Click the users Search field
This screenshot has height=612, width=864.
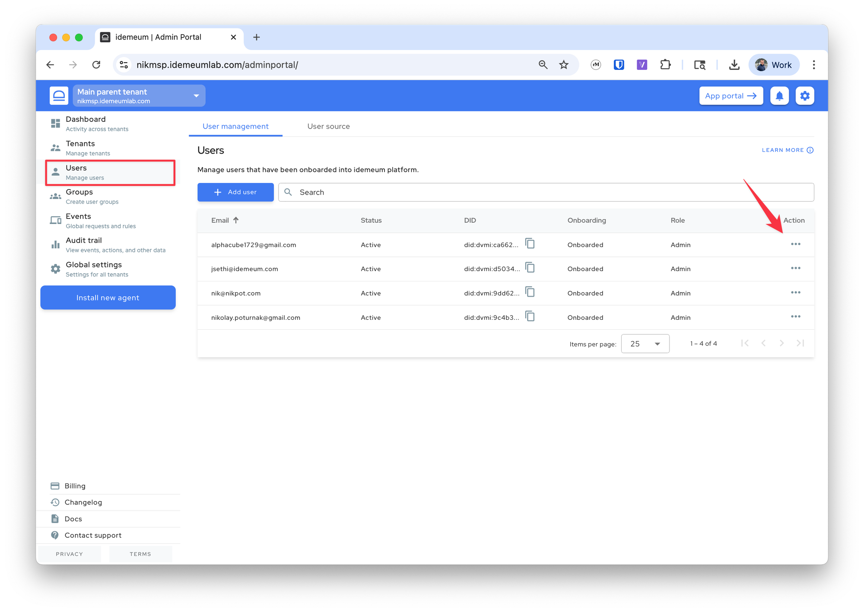point(546,192)
